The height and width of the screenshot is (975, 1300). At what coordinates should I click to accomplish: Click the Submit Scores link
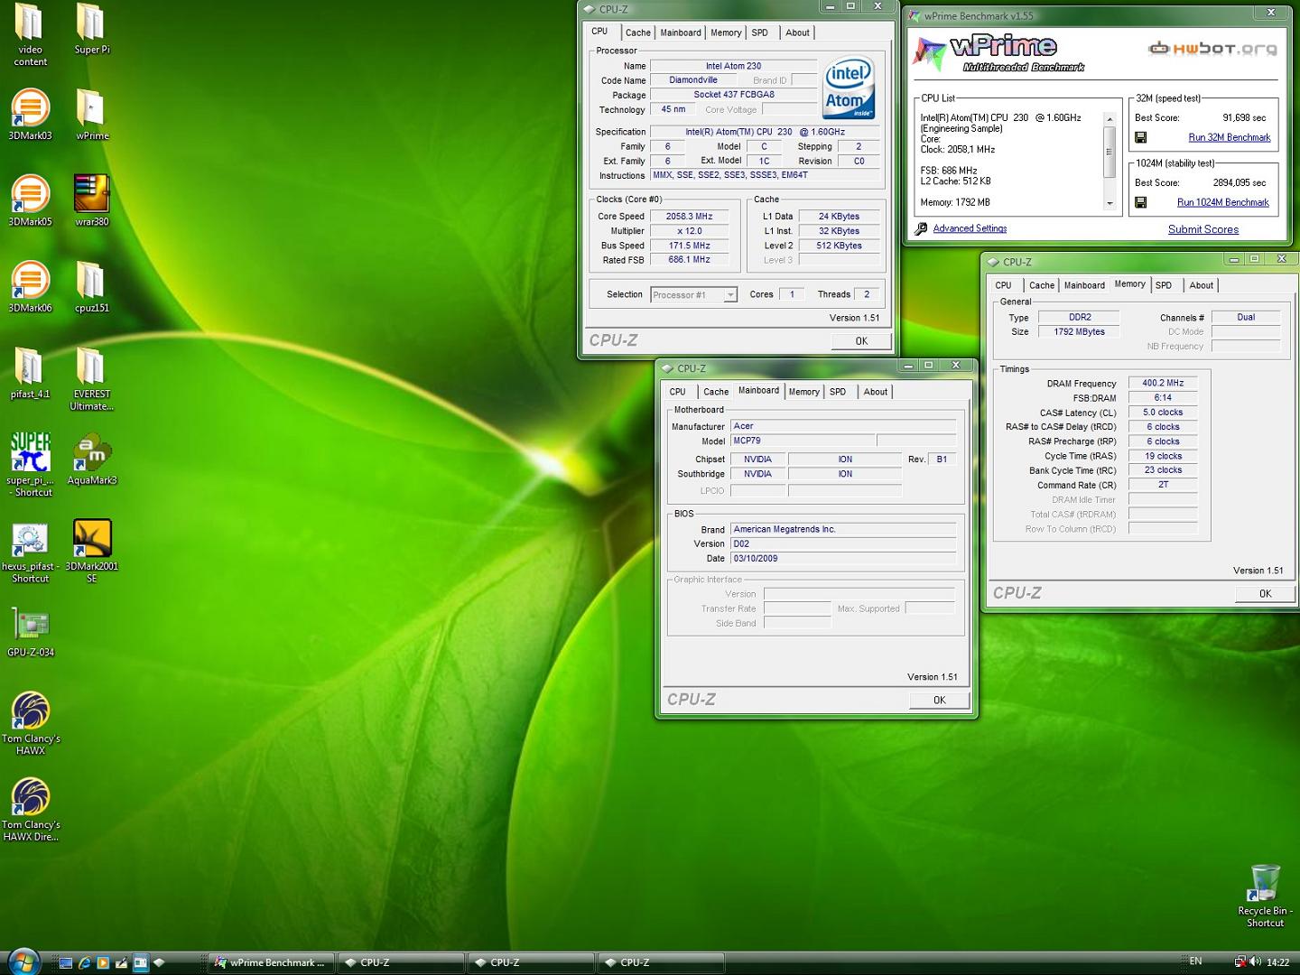pyautogui.click(x=1203, y=229)
